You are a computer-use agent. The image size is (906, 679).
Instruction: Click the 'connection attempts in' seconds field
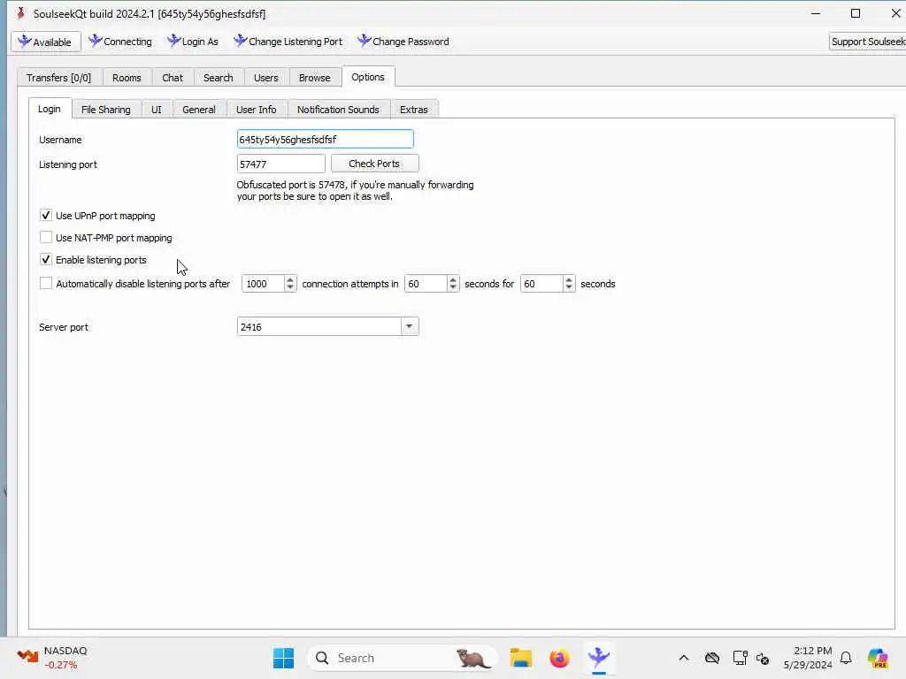(x=426, y=284)
